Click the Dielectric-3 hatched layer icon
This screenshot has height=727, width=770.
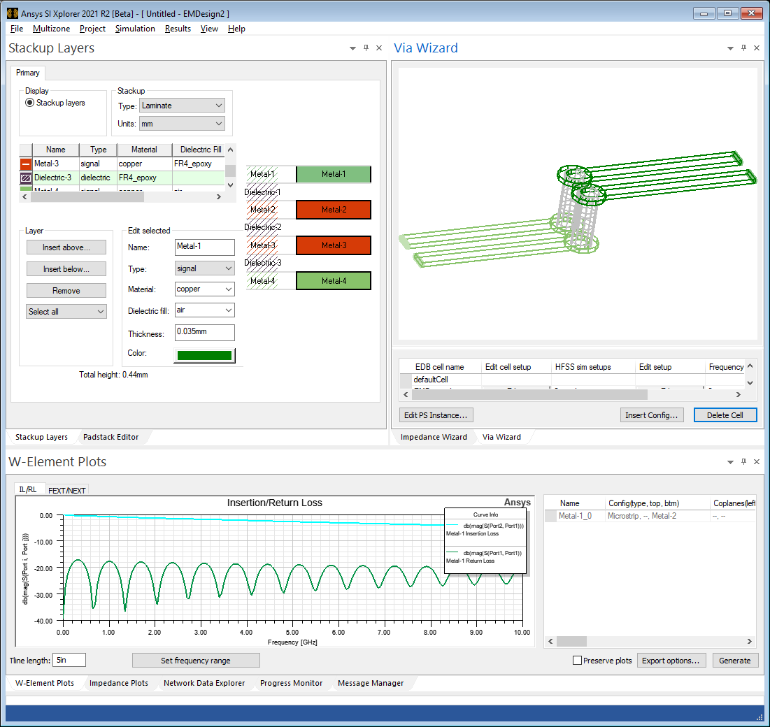[26, 178]
